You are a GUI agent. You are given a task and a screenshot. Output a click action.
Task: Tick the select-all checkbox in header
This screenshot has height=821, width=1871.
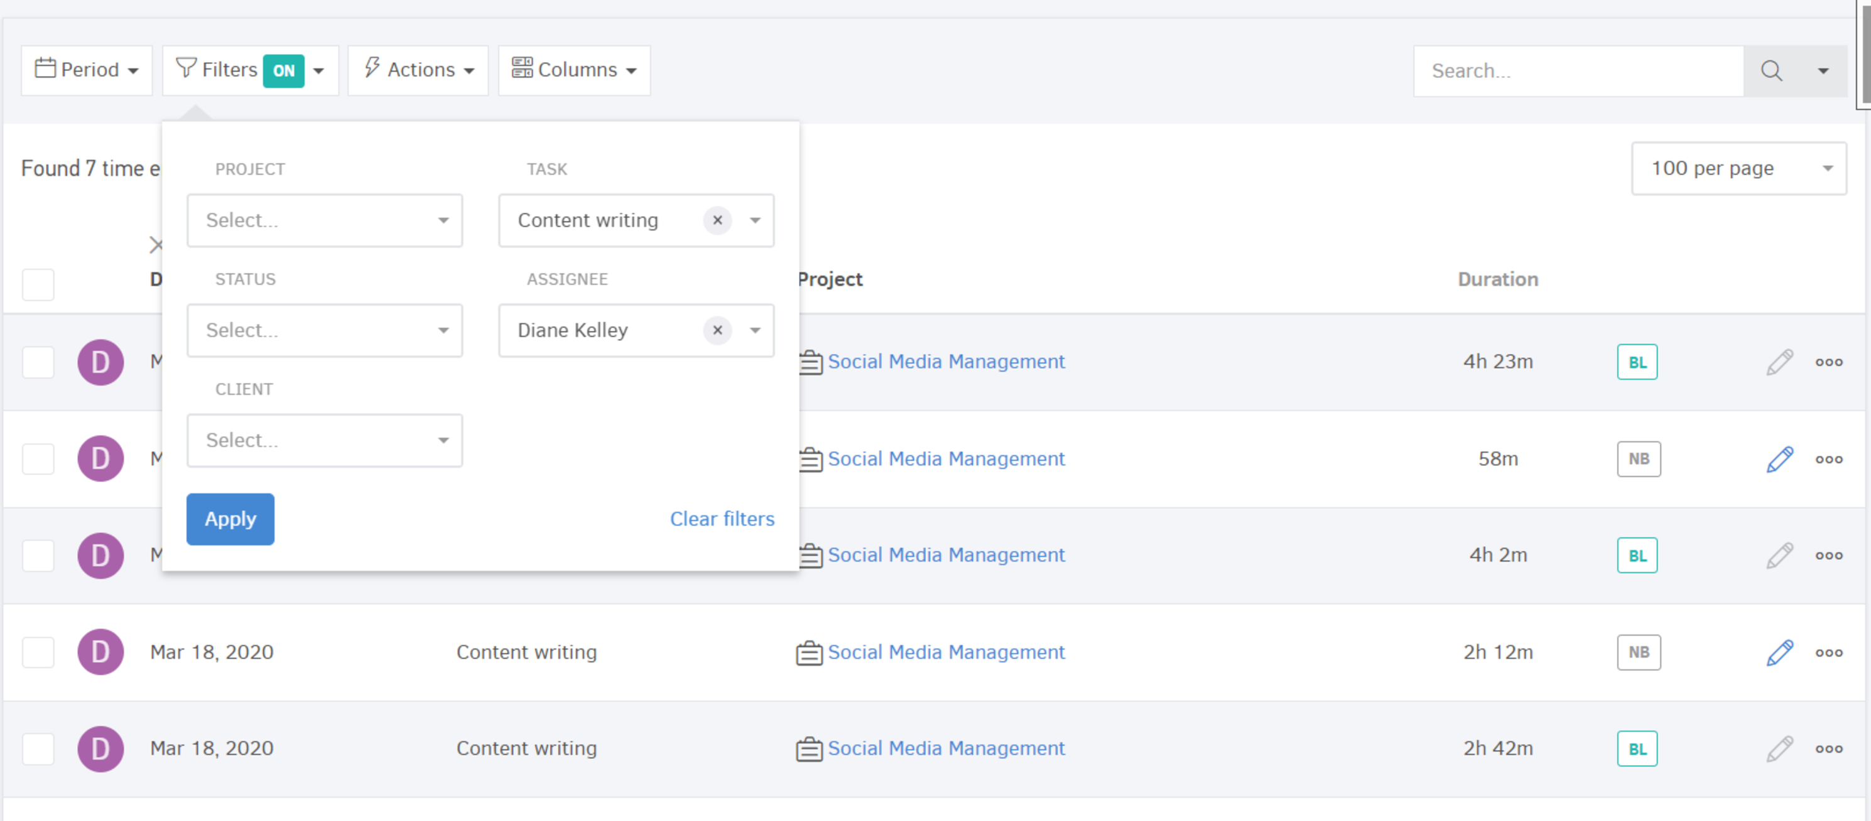[38, 284]
